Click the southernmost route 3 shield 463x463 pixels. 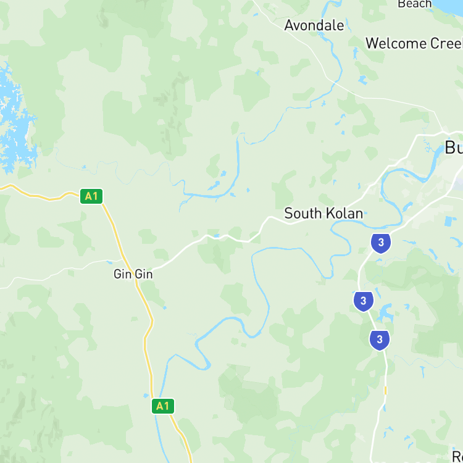pyautogui.click(x=380, y=340)
